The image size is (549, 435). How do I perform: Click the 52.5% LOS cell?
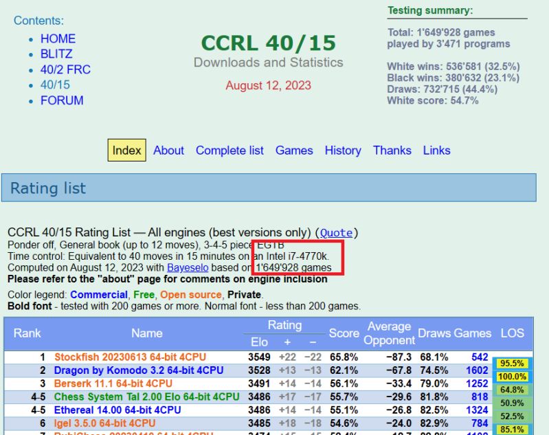512,416
